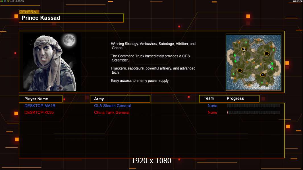Click the Prince Kassad general name field

click(71, 18)
